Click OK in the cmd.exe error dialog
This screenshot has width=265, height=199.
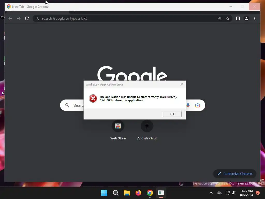point(172,114)
